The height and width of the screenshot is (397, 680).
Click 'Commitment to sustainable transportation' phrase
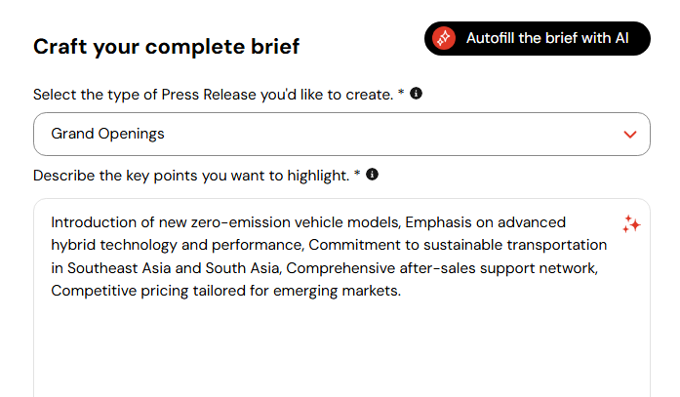click(x=458, y=245)
